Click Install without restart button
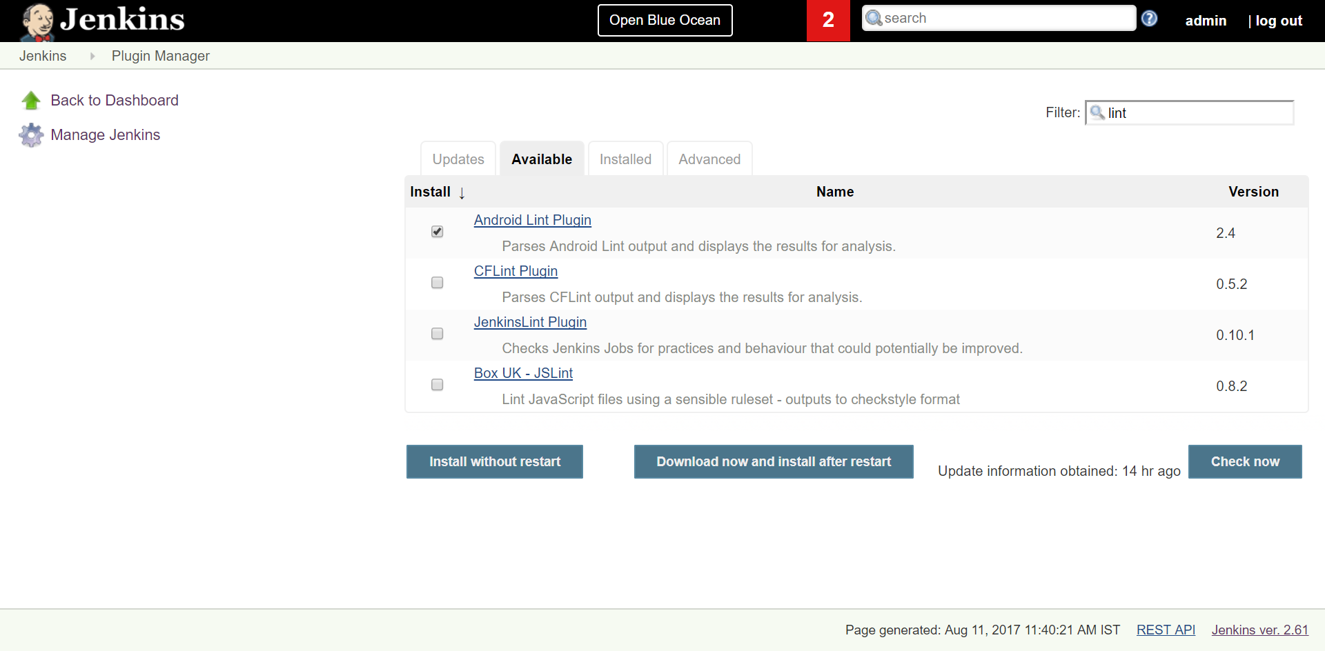 point(495,461)
